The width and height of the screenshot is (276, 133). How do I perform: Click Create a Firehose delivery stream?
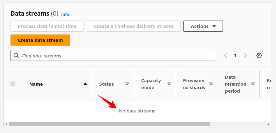pos(133,26)
